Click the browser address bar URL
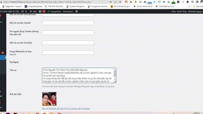Screen dimensions: 203x114 coord(47,2)
